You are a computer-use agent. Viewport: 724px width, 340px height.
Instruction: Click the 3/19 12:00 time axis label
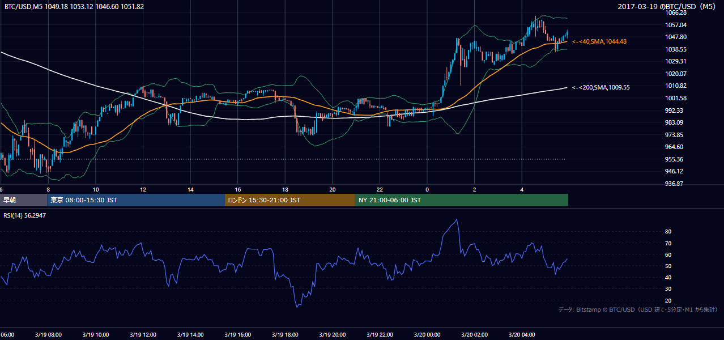(143, 335)
